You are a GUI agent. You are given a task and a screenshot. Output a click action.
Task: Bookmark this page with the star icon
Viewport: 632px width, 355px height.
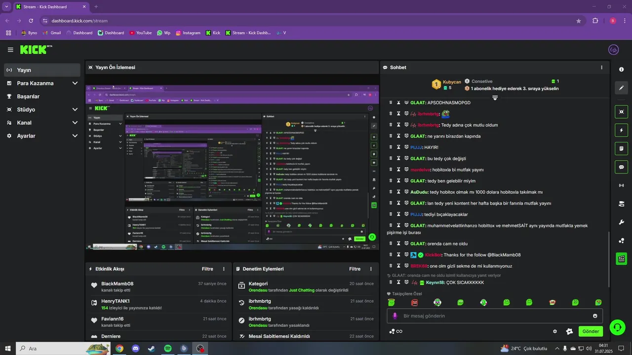(579, 21)
